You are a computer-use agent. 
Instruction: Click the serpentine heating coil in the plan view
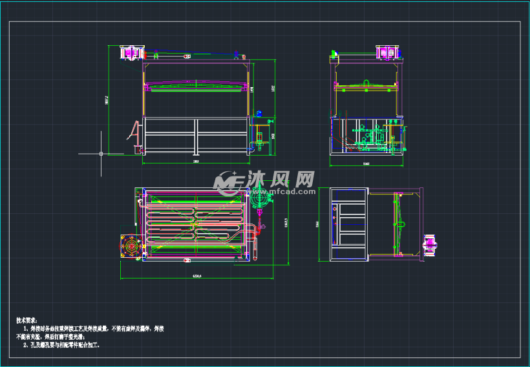(x=194, y=223)
